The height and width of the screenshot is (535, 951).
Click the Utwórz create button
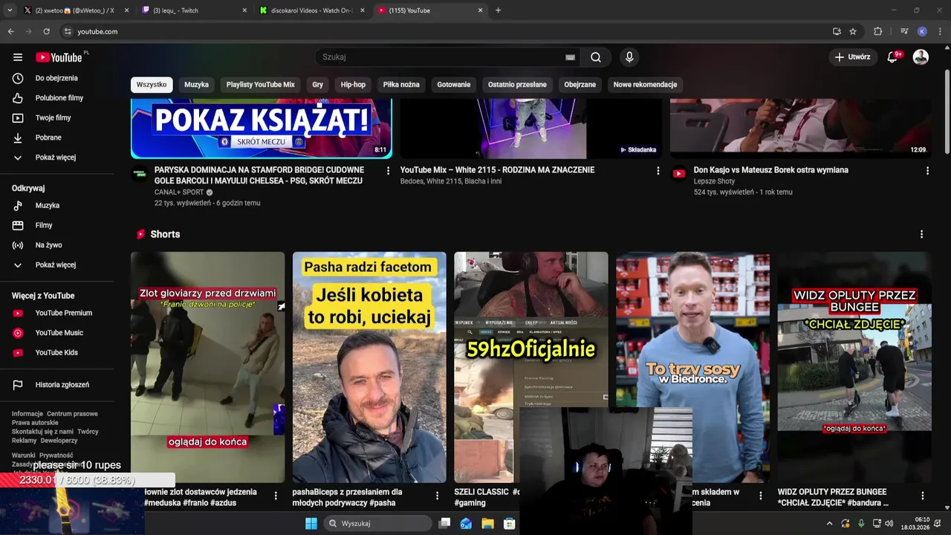click(x=852, y=57)
